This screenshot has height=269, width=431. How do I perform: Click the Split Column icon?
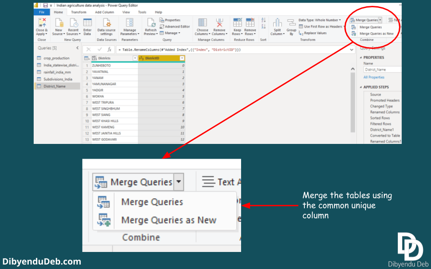277,22
